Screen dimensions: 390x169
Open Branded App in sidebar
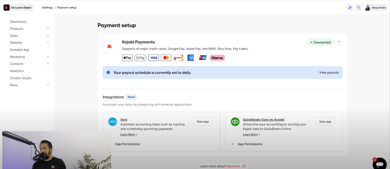pyautogui.click(x=19, y=49)
